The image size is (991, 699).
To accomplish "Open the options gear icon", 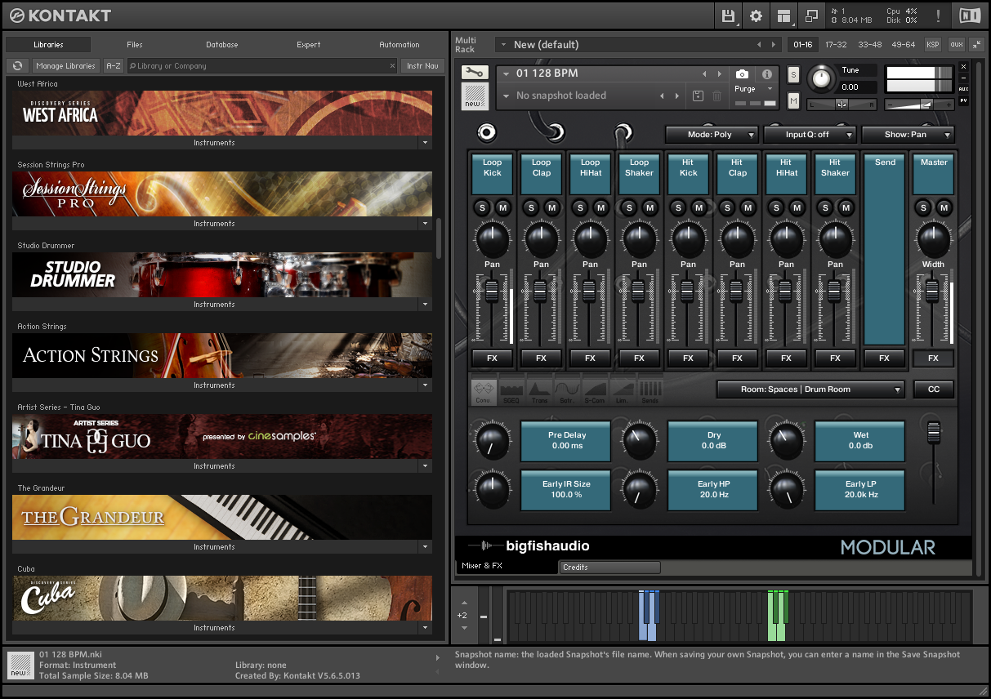I will pos(756,16).
